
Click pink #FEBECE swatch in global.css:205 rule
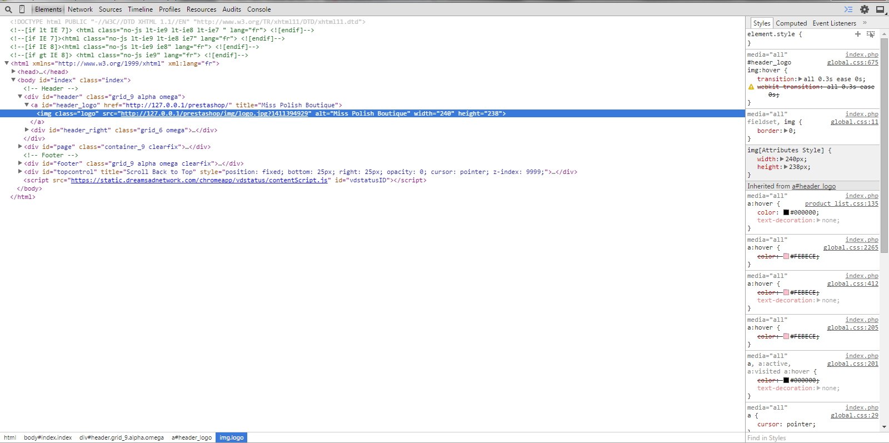786,336
